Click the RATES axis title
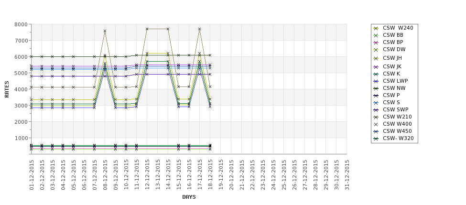Image resolution: width=466 pixels, height=205 pixels. pos(7,89)
